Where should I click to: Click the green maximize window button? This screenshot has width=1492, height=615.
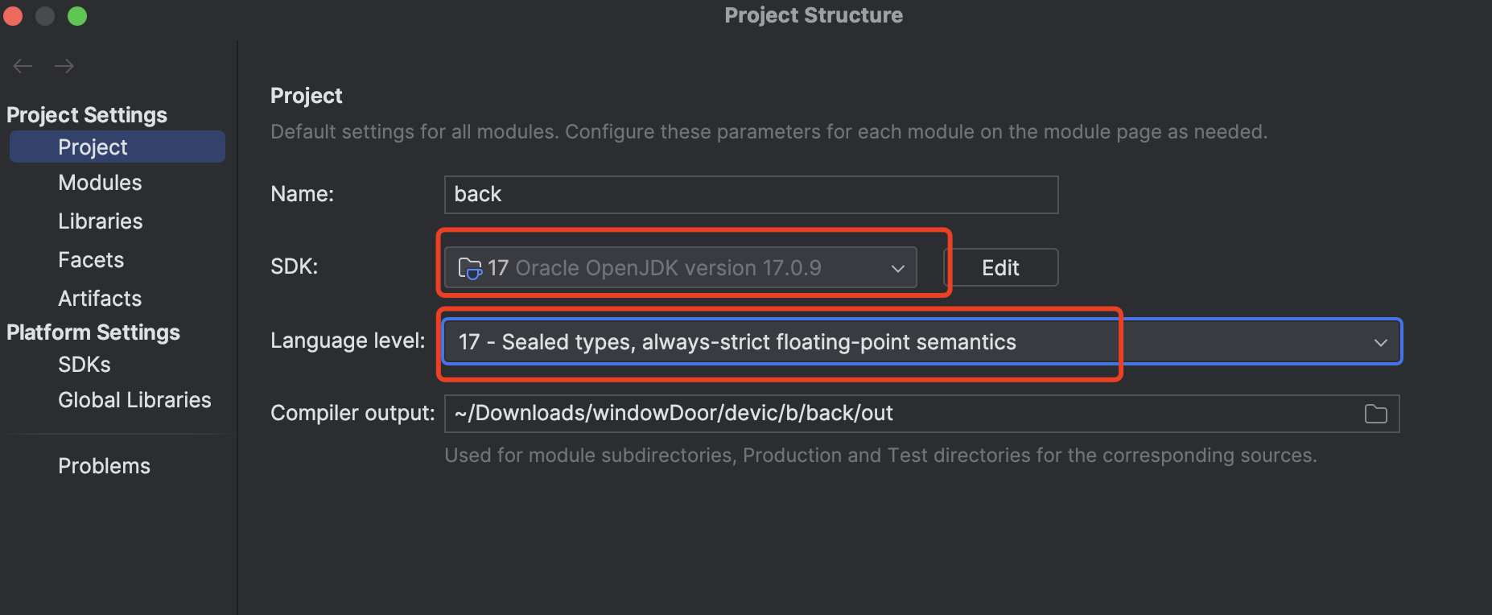77,15
